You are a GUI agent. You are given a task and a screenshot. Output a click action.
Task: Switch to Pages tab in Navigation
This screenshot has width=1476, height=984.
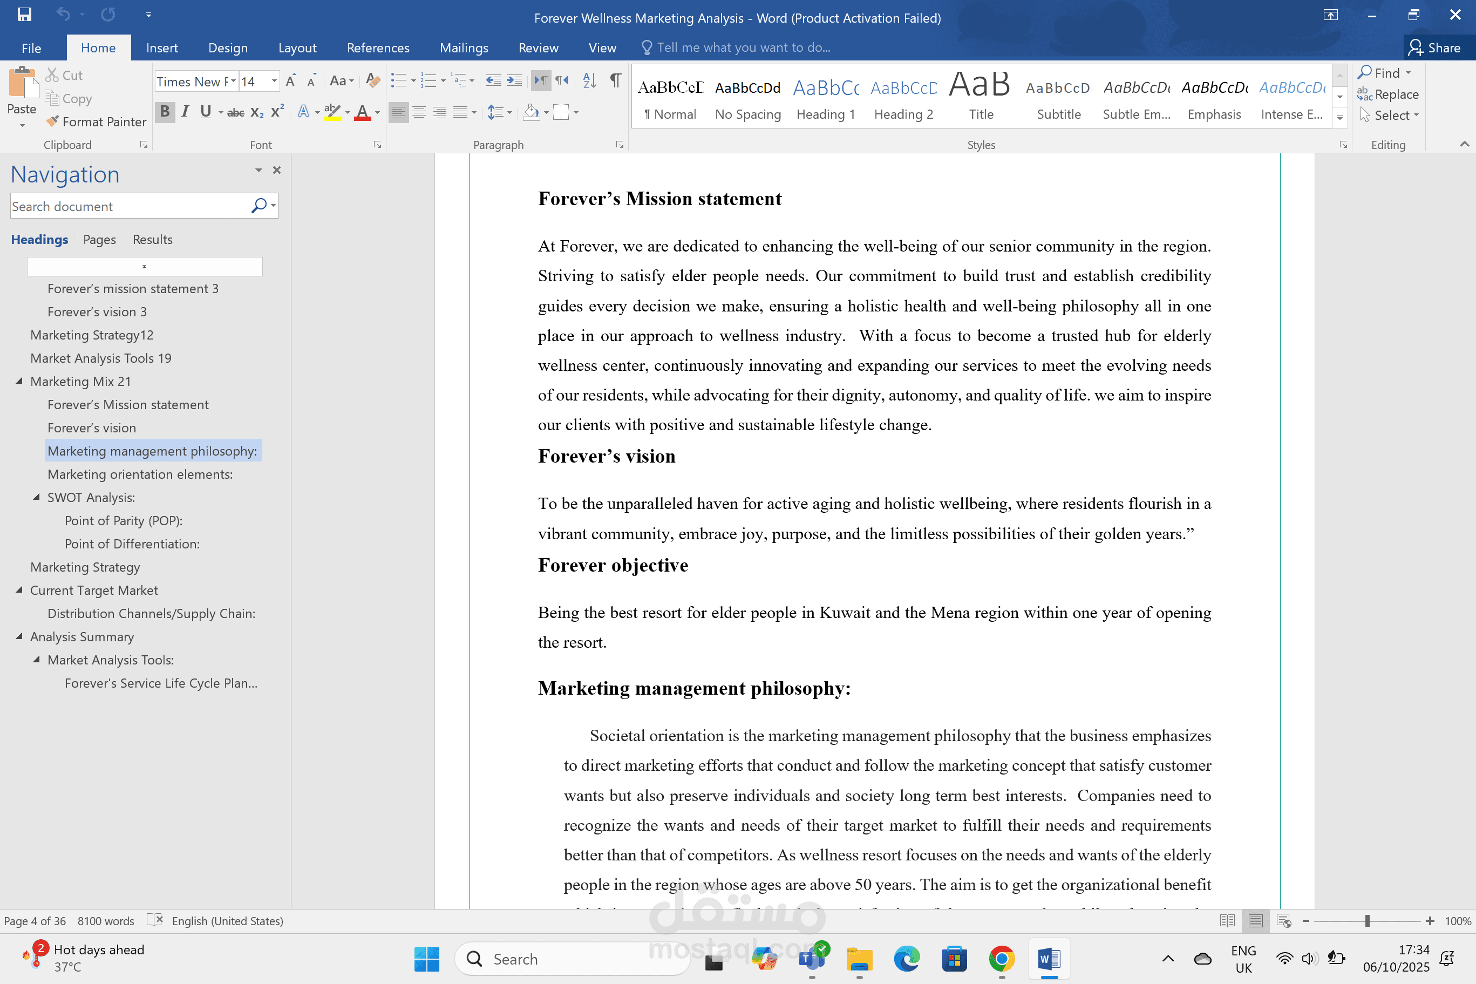[99, 239]
